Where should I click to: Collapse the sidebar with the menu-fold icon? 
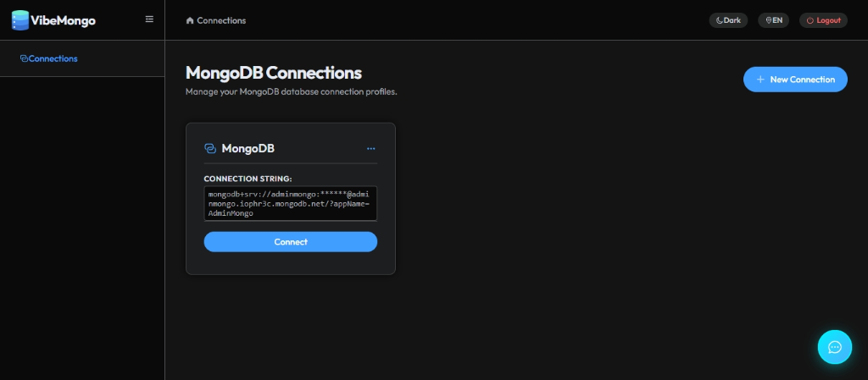point(149,19)
